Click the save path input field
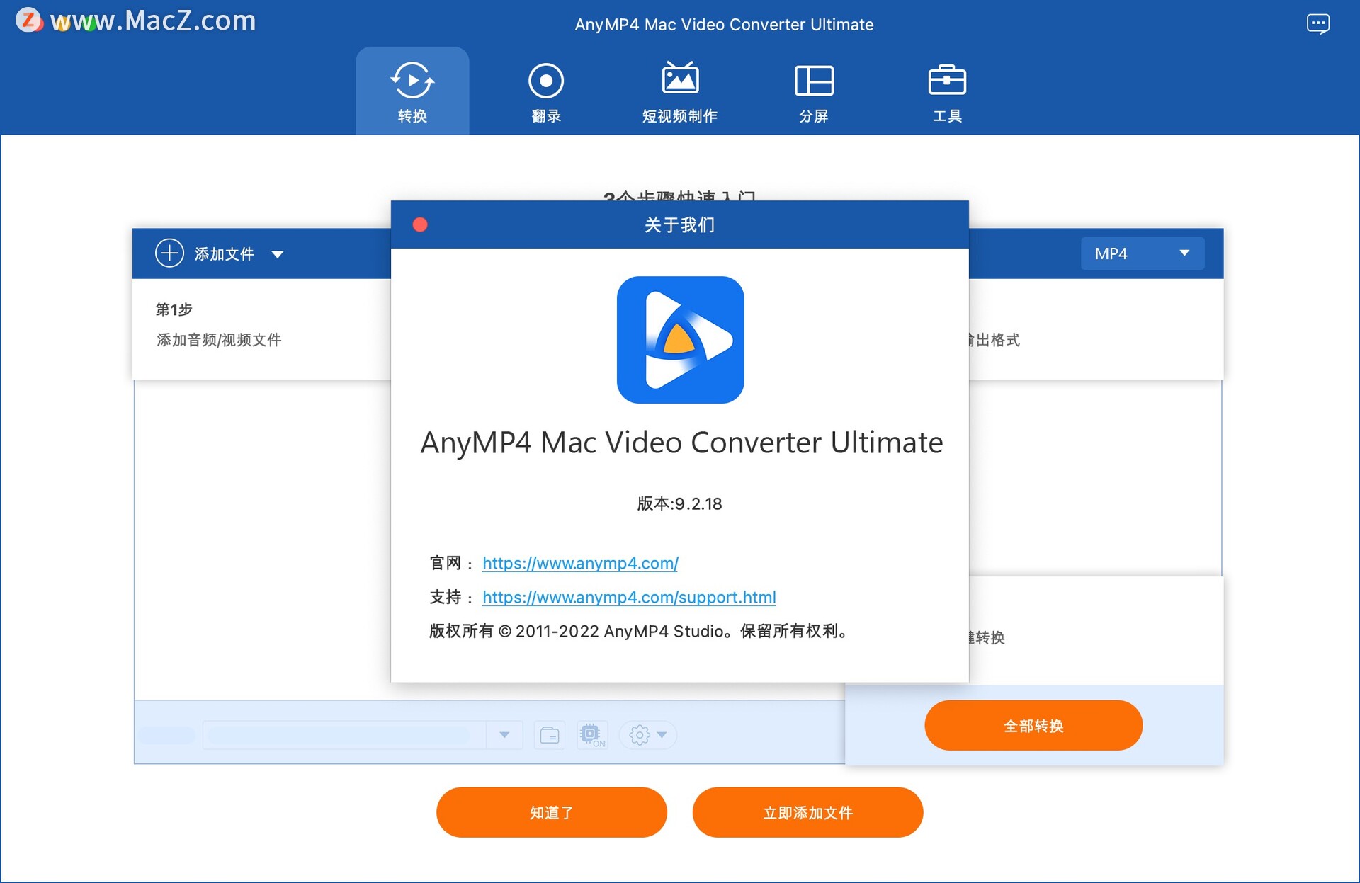This screenshot has width=1360, height=883. (346, 735)
